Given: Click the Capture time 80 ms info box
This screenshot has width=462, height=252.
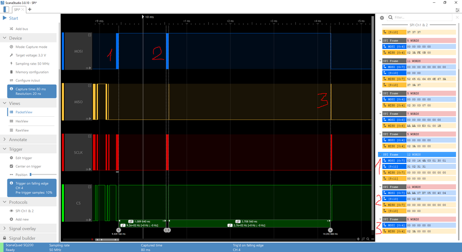Looking at the screenshot, I should 32,91.
